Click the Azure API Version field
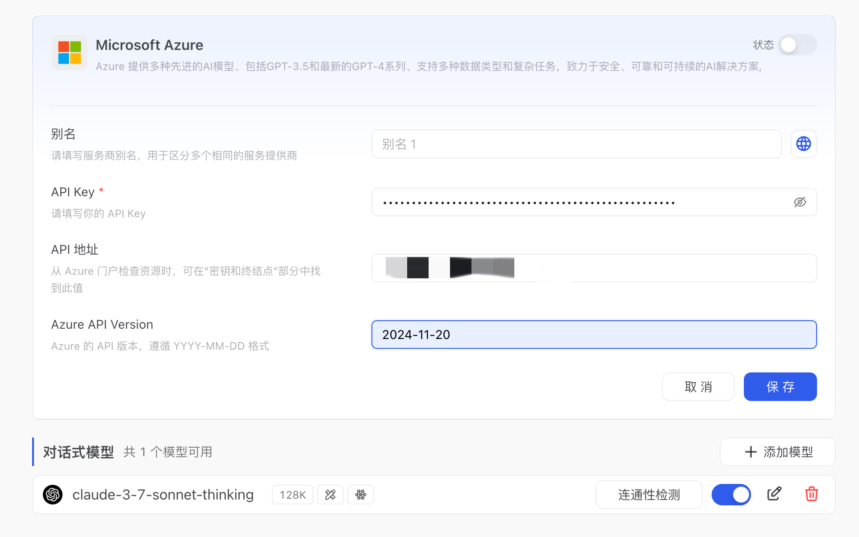859x537 pixels. [x=594, y=335]
